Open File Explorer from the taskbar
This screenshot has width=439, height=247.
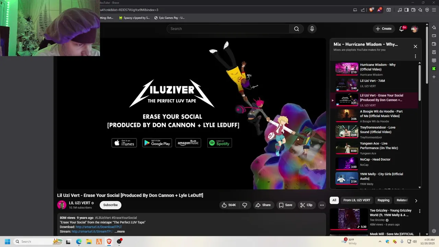click(x=89, y=242)
